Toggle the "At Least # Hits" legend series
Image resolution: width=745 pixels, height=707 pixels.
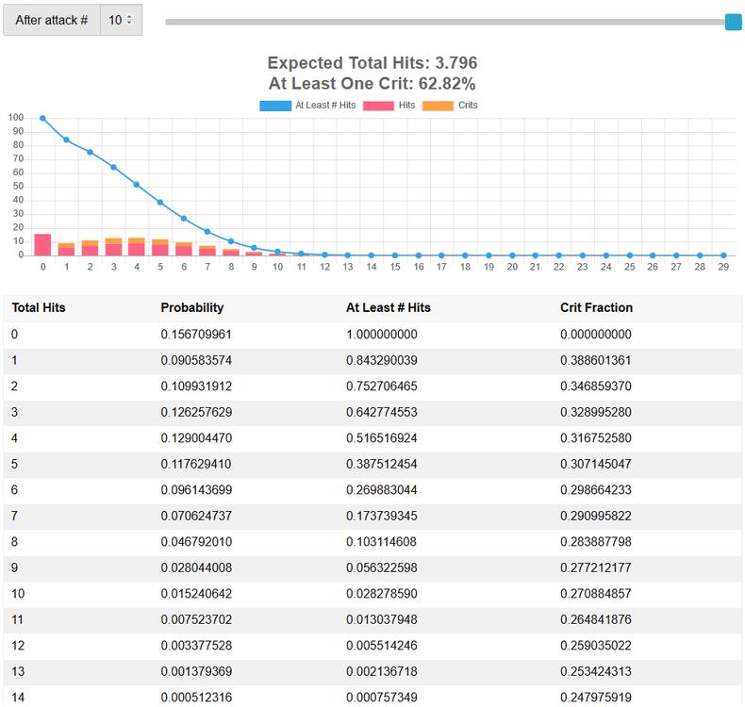[307, 106]
